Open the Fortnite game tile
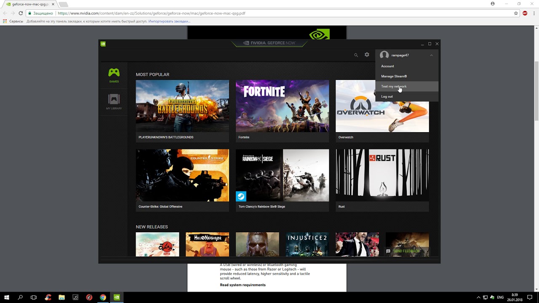This screenshot has height=303, width=539. (282, 111)
